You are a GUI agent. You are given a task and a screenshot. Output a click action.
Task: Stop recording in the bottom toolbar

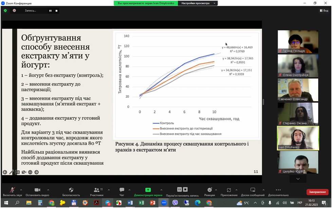185,189
